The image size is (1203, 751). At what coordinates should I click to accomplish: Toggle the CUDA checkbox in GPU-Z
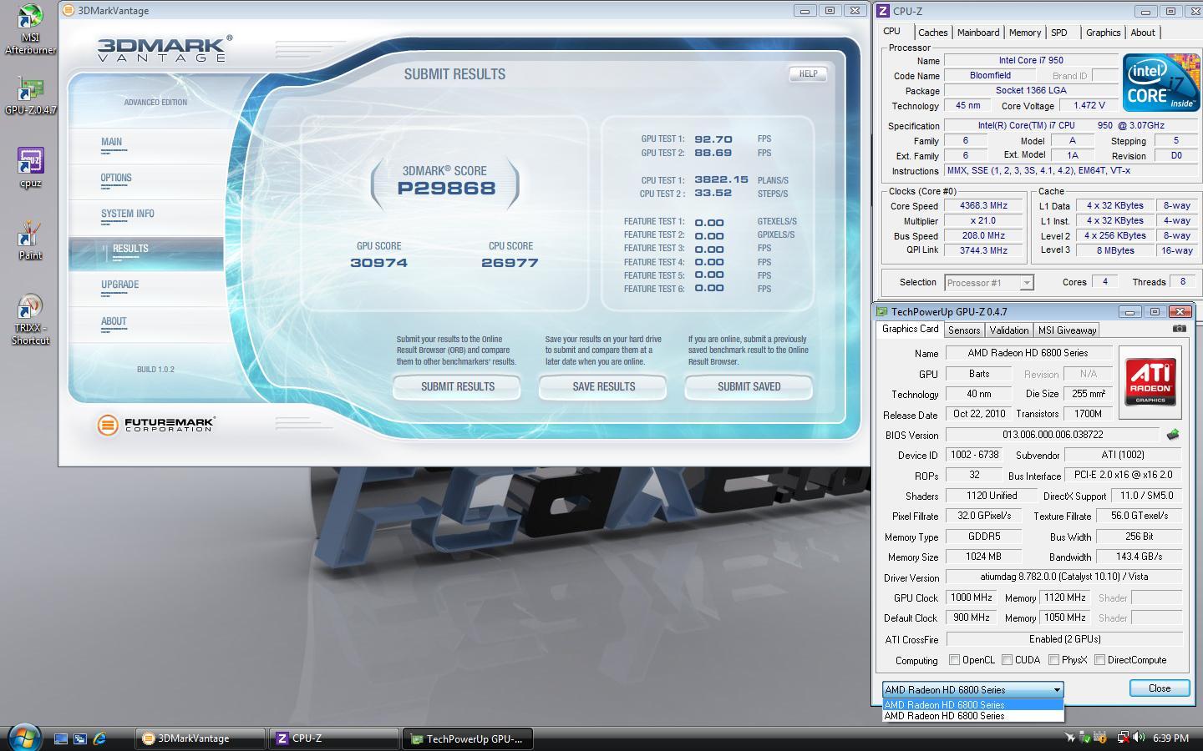tap(1007, 659)
